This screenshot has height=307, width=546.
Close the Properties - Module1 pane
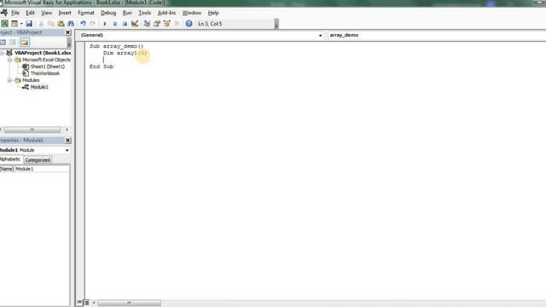coord(68,140)
